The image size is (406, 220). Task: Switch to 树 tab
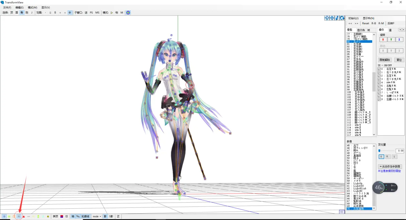[x=369, y=30]
